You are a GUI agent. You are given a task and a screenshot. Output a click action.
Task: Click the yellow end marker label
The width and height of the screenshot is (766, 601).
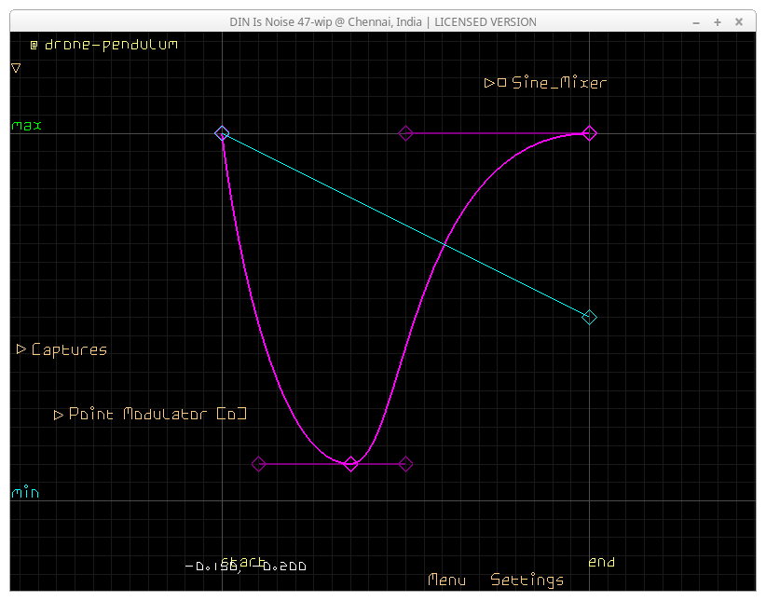coord(601,562)
